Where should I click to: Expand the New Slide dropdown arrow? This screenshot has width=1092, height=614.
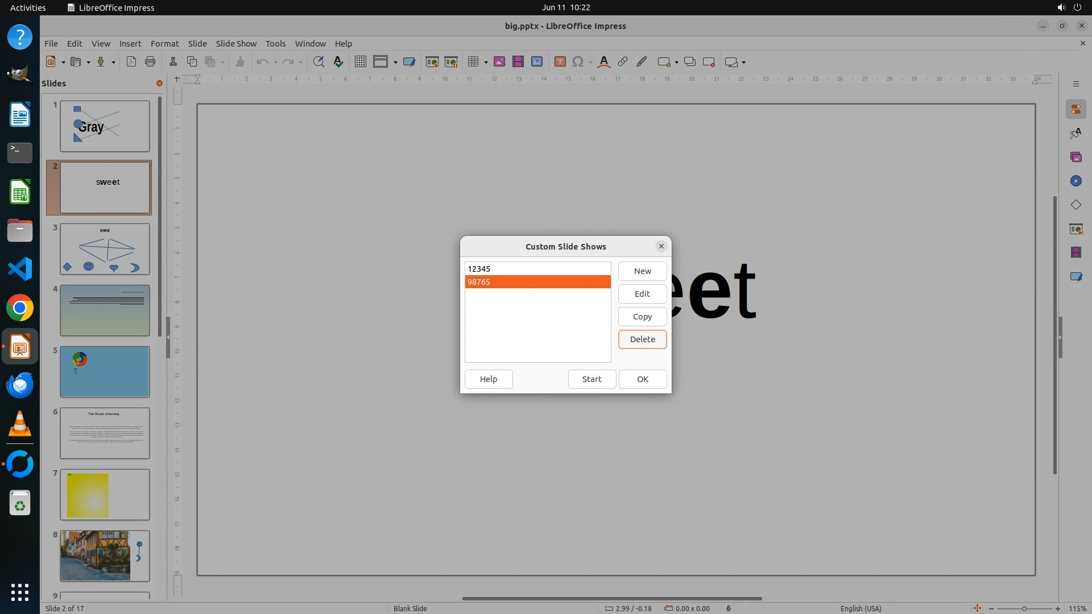click(676, 63)
